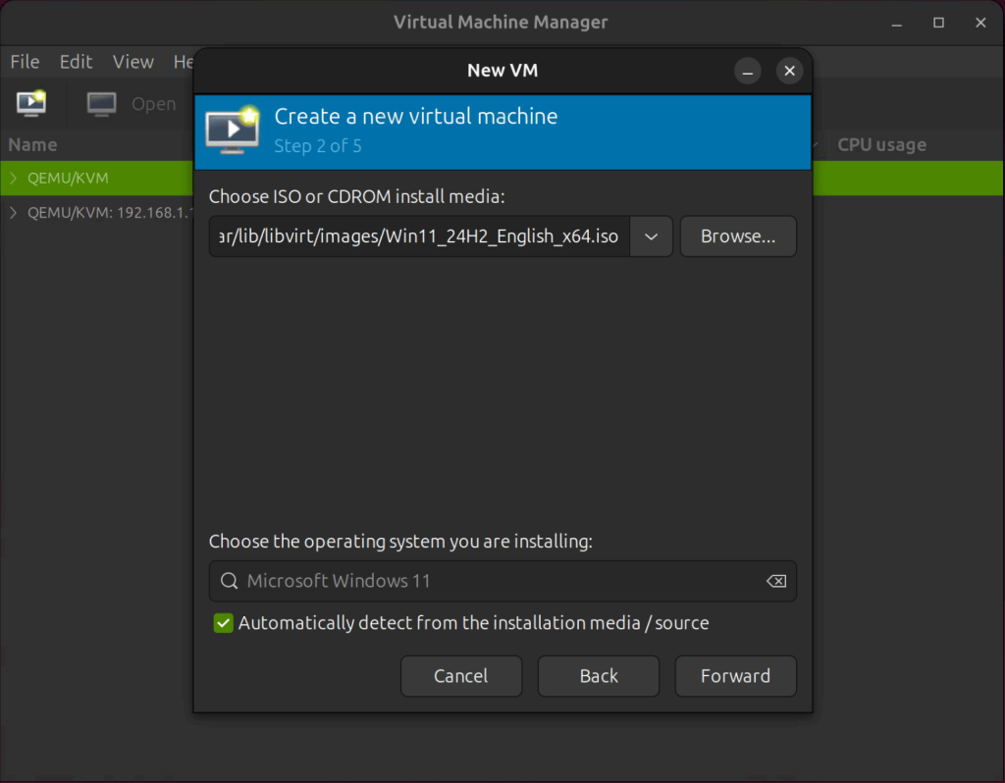
Task: Maximize the Virtual Machine Manager window
Action: [x=938, y=24]
